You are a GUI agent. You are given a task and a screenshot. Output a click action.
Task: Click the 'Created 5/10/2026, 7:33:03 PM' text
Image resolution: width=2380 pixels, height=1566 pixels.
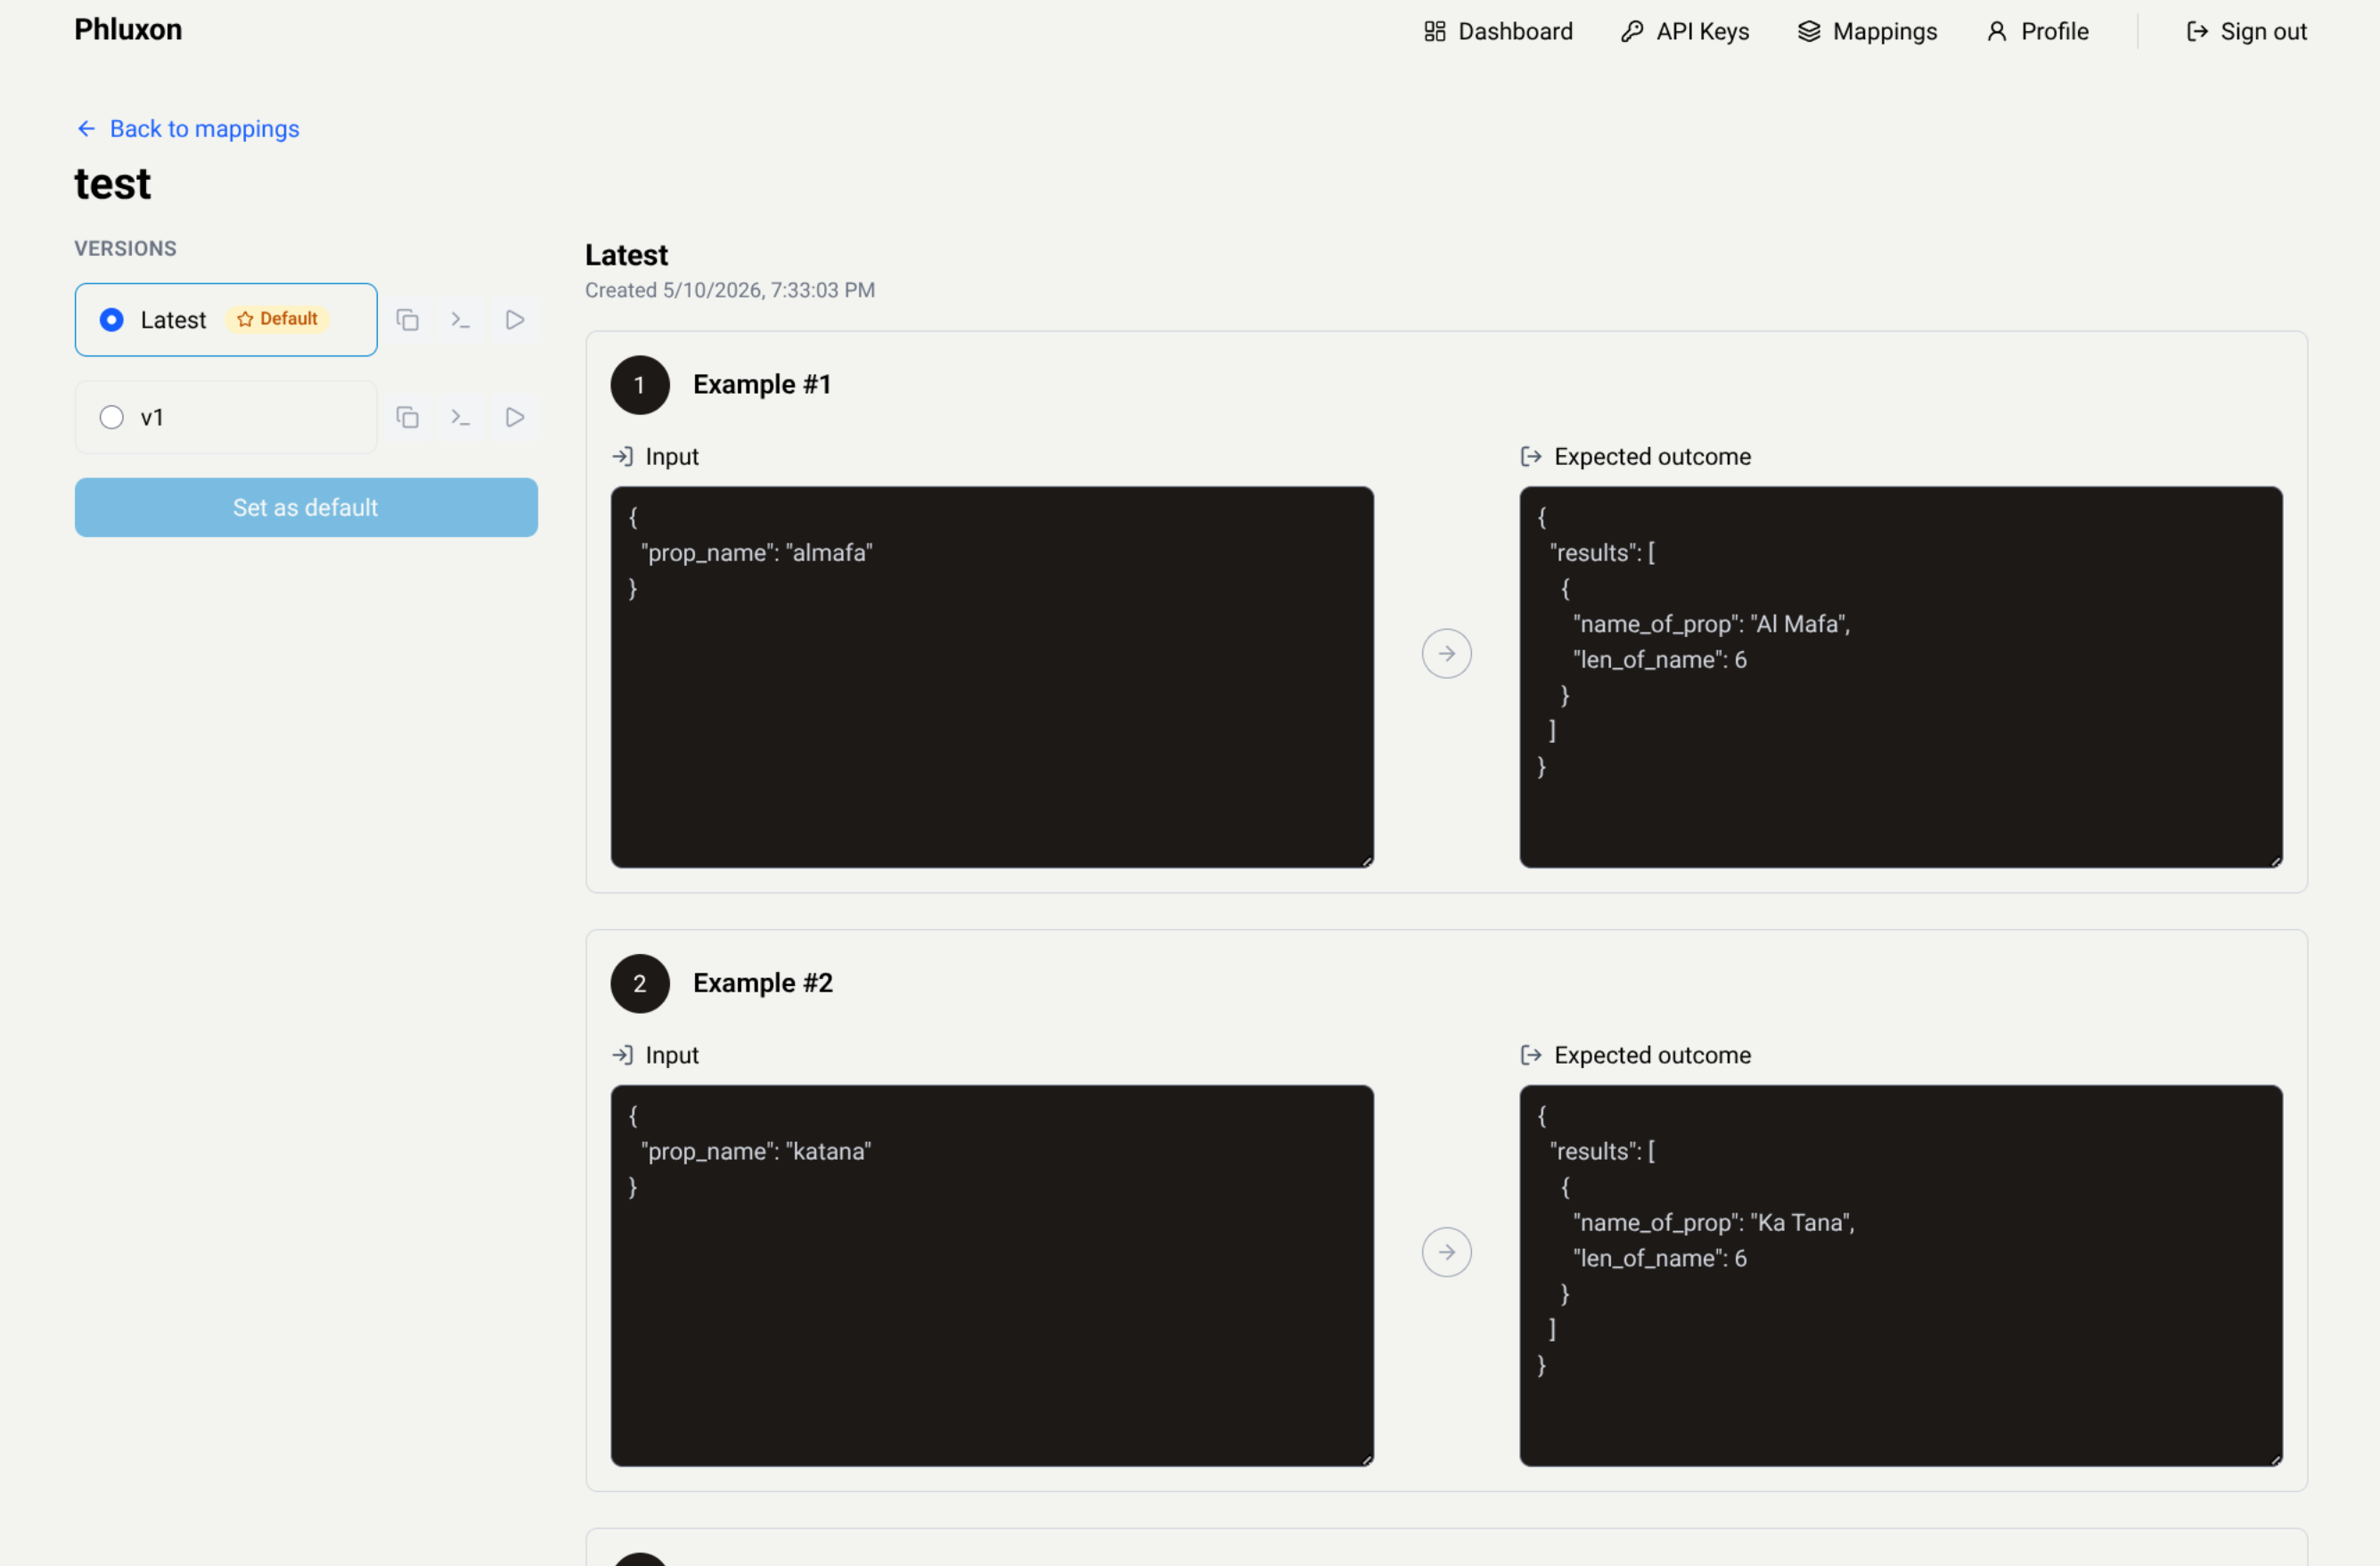(x=730, y=290)
